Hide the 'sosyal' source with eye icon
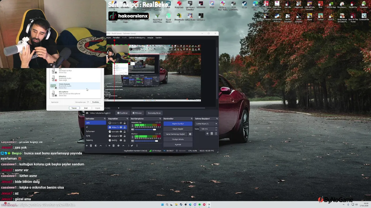 coord(121,136)
